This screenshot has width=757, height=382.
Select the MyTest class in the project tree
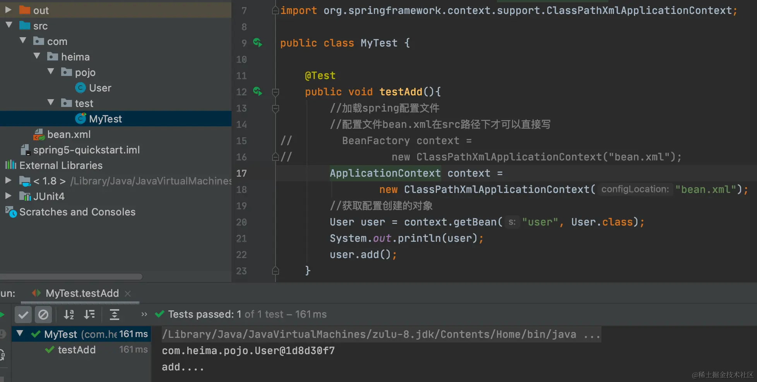pyautogui.click(x=105, y=119)
